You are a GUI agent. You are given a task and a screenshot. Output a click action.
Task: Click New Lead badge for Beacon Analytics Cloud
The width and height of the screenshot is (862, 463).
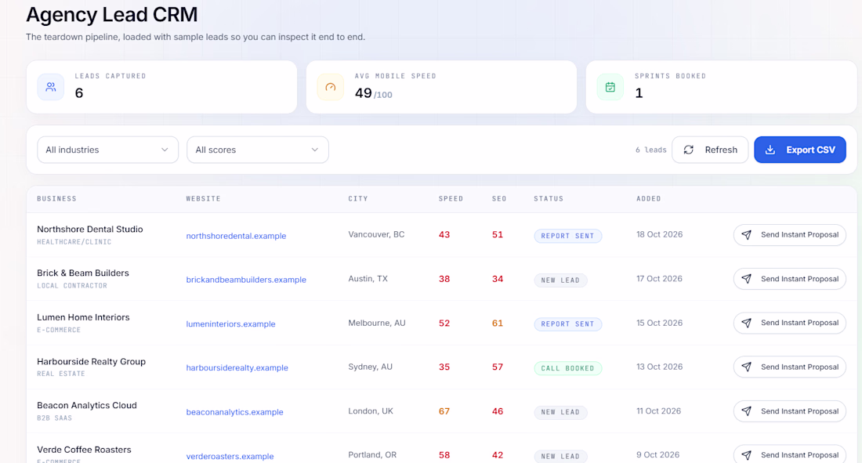pyautogui.click(x=560, y=412)
